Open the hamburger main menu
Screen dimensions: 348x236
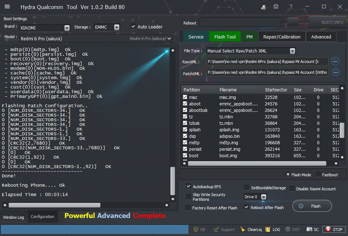tap(7, 6)
